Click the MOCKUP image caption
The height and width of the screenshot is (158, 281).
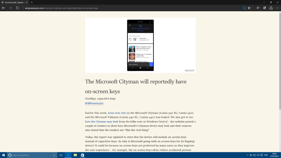click(190, 71)
